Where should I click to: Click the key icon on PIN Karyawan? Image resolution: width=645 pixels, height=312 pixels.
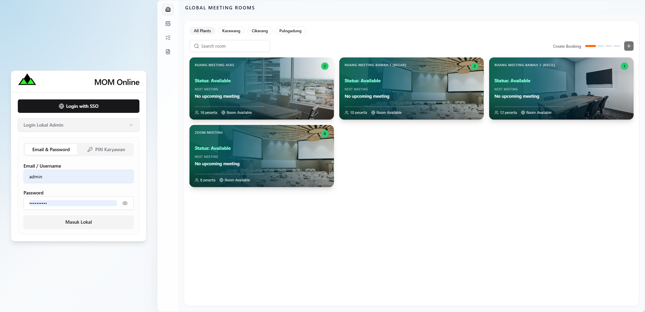tap(90, 149)
